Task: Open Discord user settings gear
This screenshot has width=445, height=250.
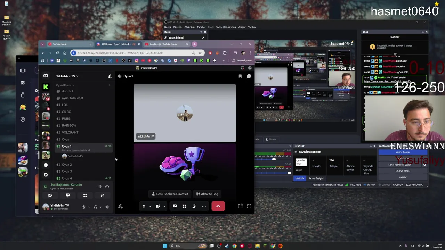Action: click(x=107, y=207)
